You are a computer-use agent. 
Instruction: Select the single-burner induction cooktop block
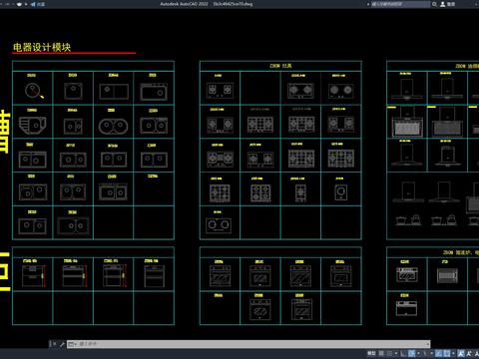[x=340, y=192]
